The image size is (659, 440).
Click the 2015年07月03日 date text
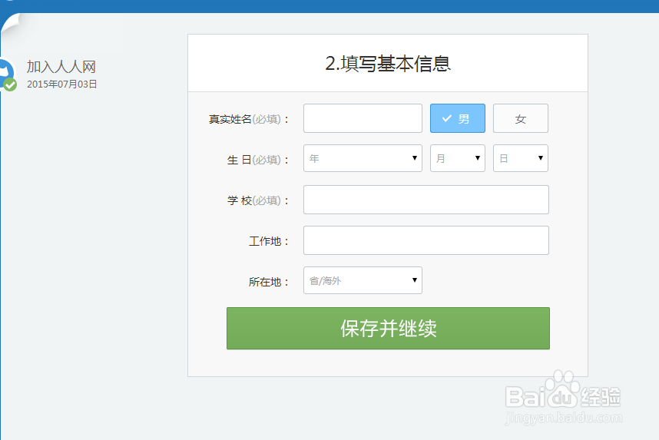[61, 84]
